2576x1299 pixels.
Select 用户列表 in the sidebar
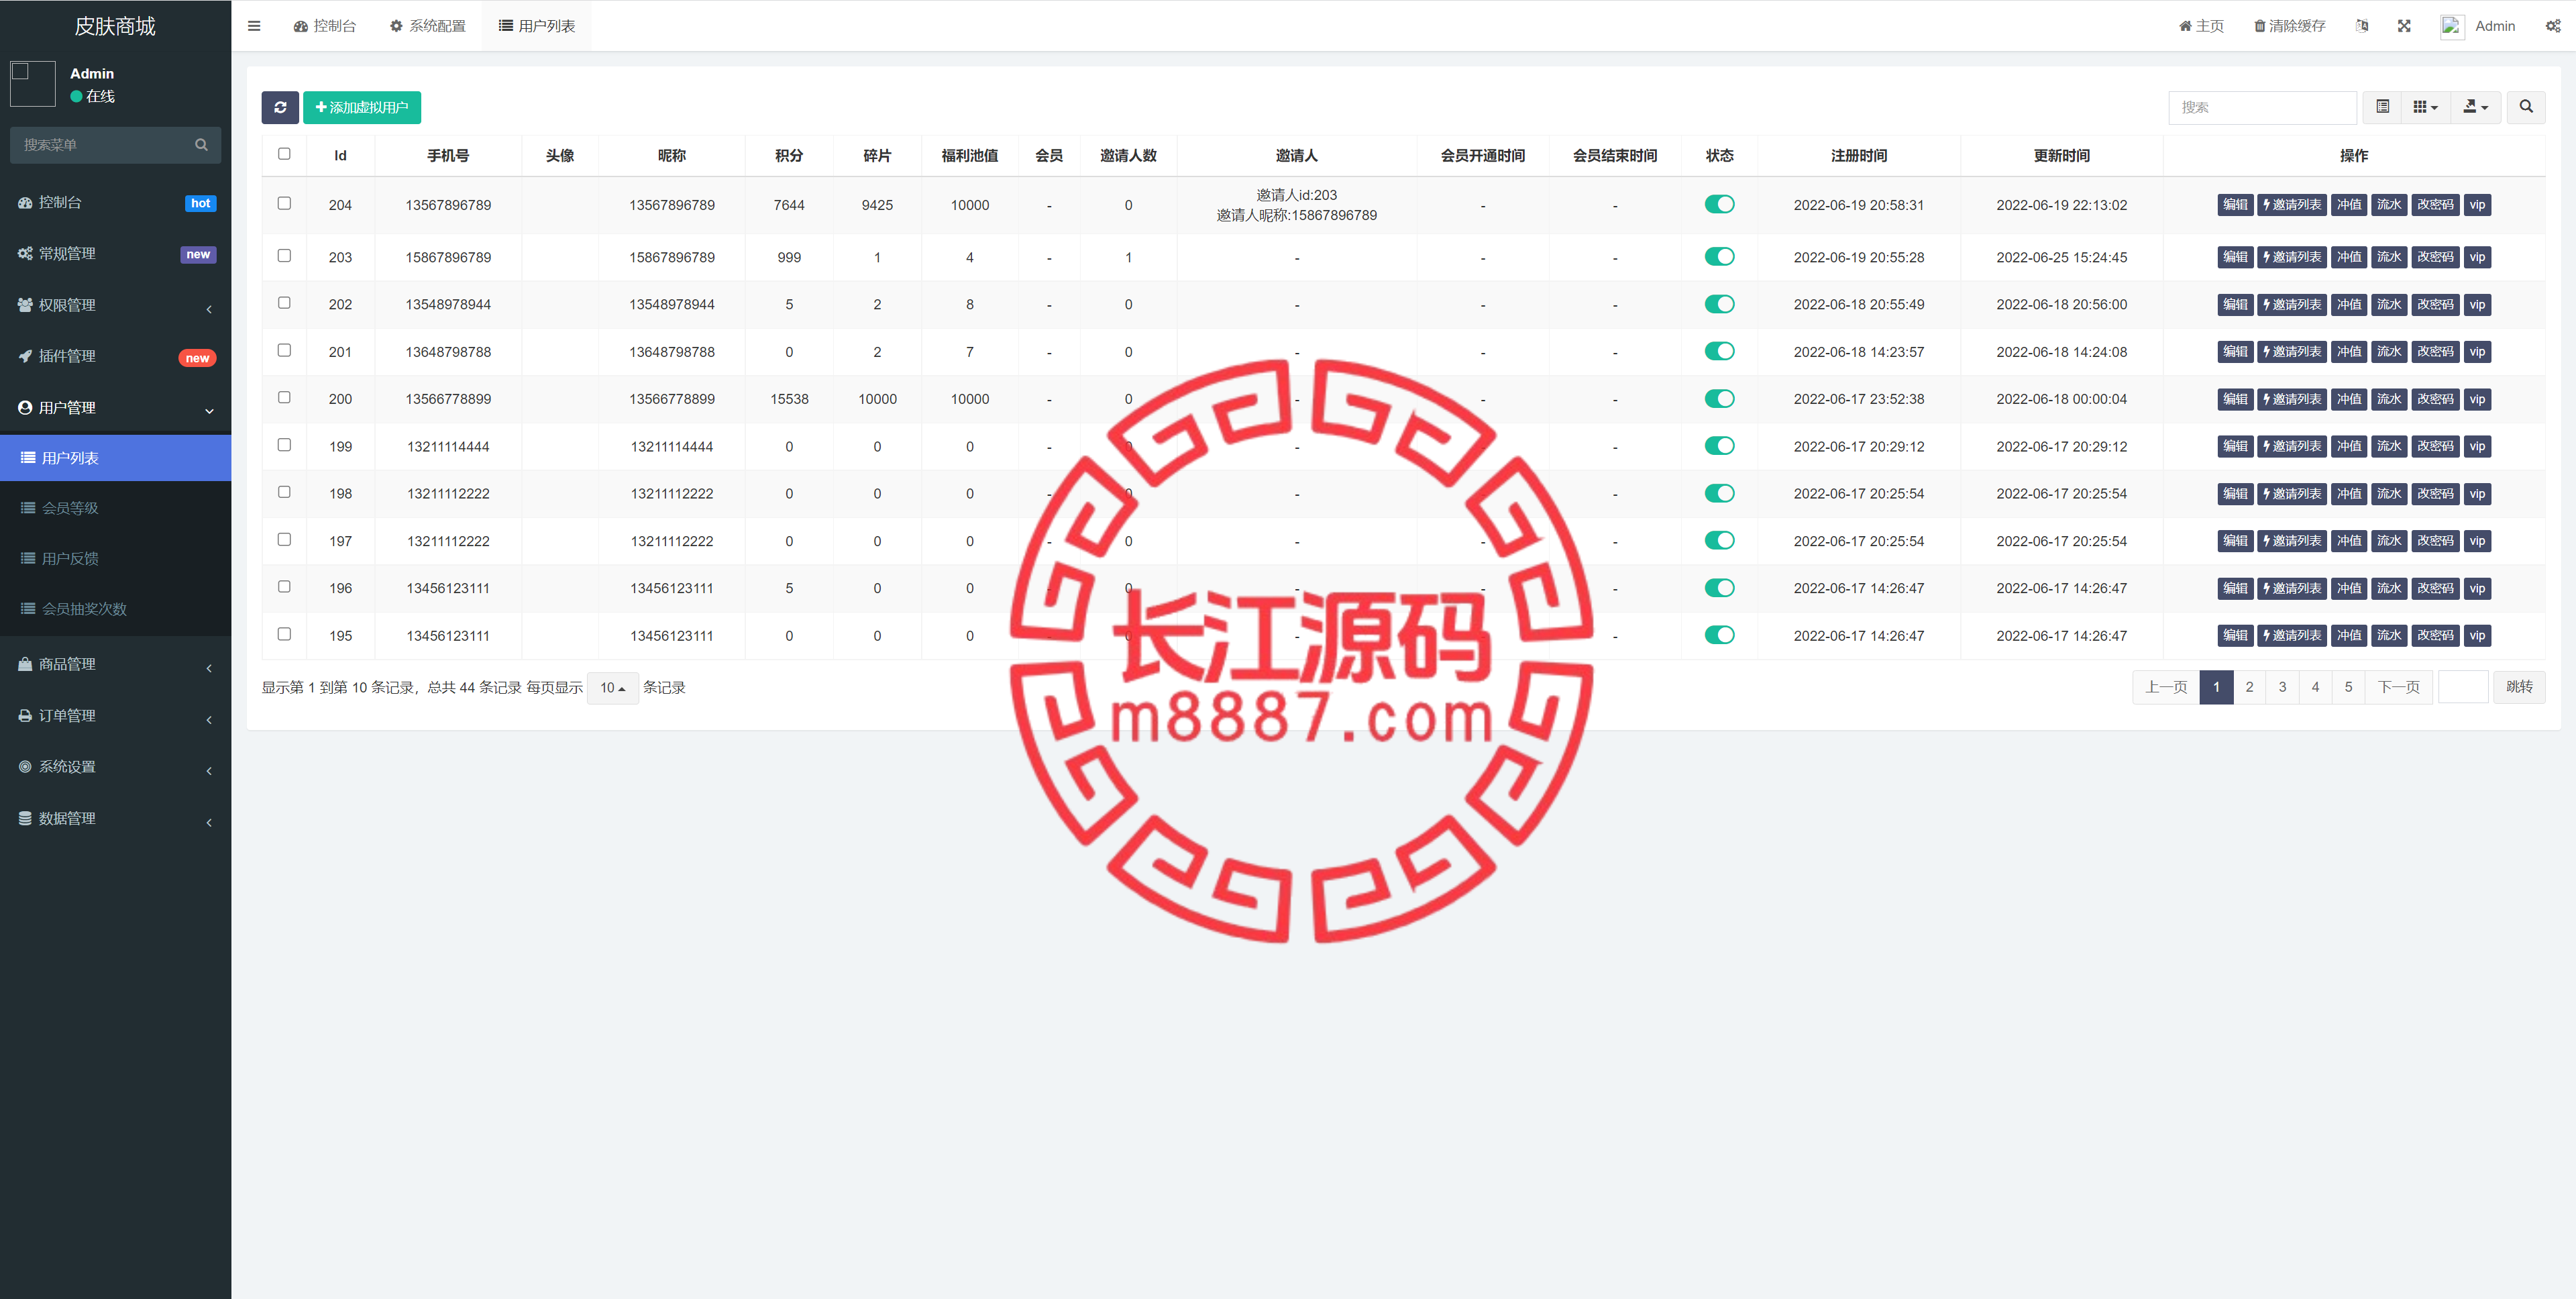pos(115,458)
